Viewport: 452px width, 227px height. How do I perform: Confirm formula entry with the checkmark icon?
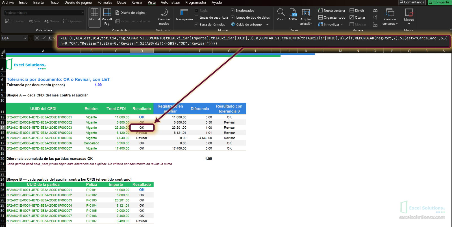pyautogui.click(x=43, y=38)
